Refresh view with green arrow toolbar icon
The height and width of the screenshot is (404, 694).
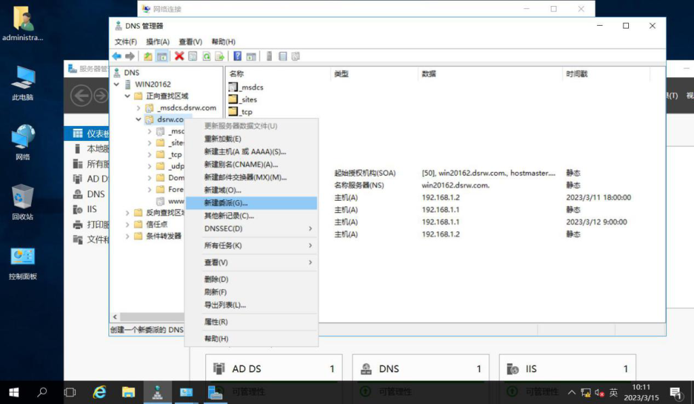(x=206, y=56)
